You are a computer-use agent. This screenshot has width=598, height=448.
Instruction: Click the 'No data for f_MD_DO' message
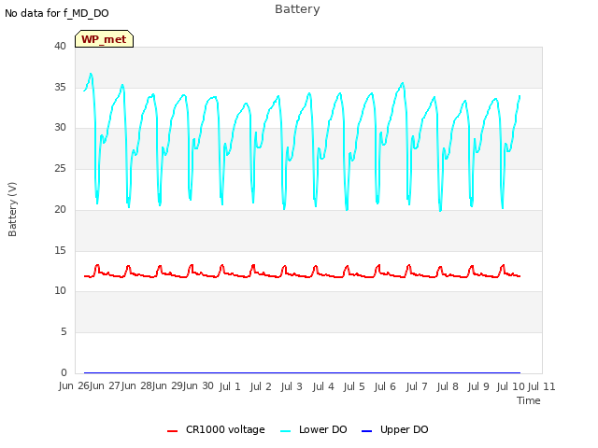point(57,13)
